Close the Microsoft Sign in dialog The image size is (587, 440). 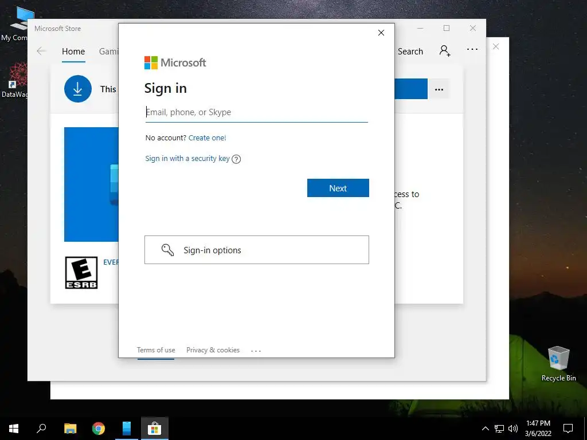click(381, 33)
